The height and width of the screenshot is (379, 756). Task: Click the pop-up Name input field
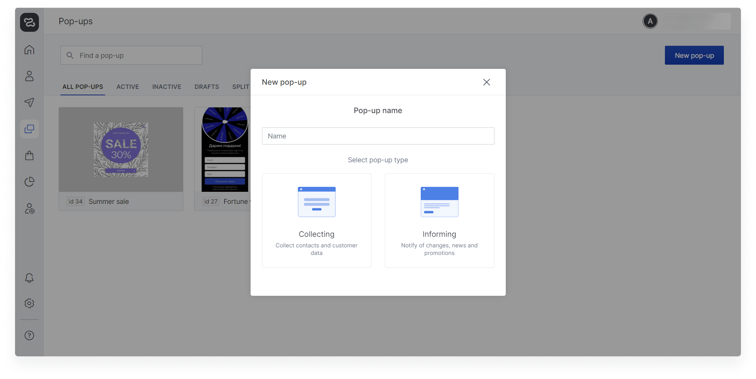(378, 136)
